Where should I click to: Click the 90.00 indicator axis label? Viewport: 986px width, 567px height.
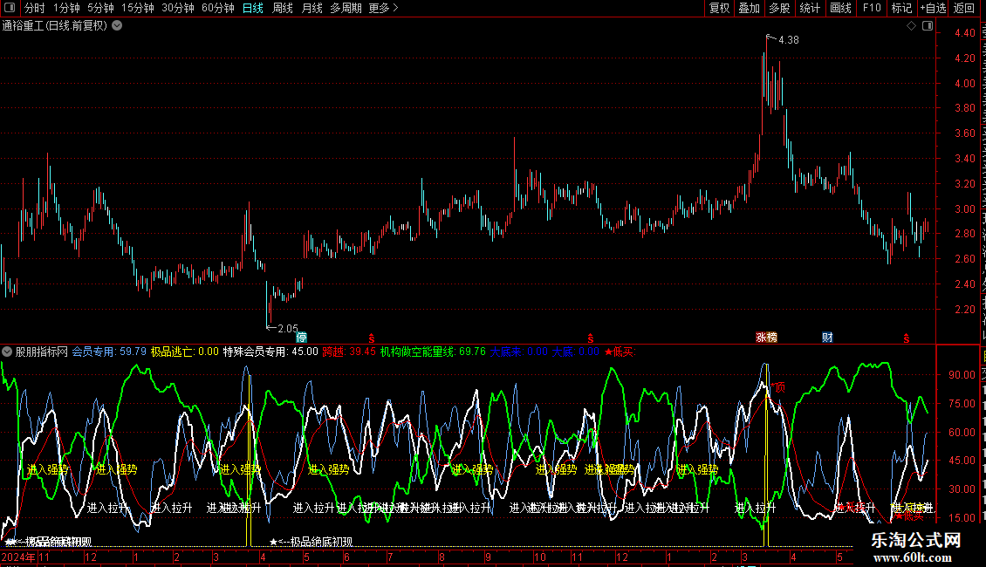(x=962, y=374)
